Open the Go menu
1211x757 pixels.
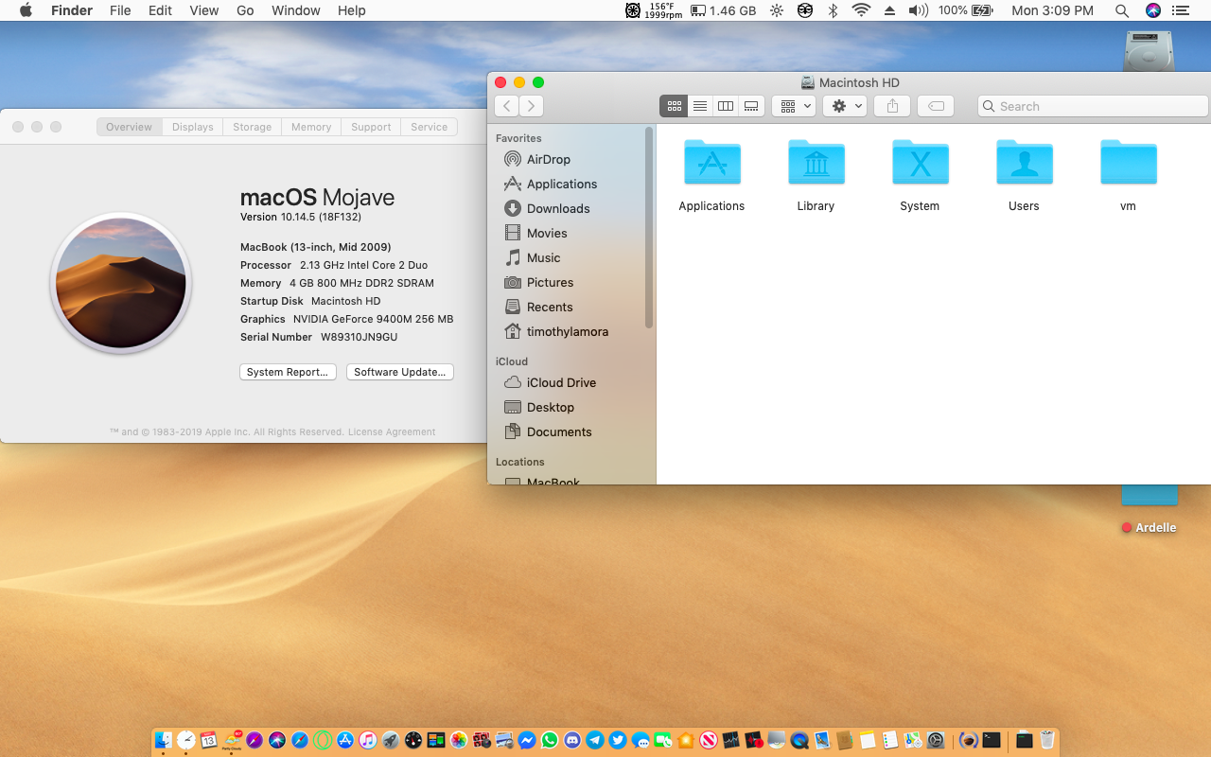click(x=245, y=10)
